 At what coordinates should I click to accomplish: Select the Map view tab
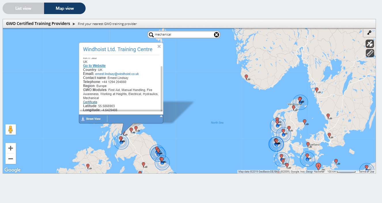point(65,8)
